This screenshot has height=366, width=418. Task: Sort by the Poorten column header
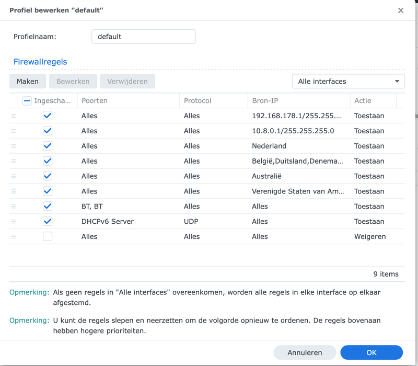tap(128, 100)
